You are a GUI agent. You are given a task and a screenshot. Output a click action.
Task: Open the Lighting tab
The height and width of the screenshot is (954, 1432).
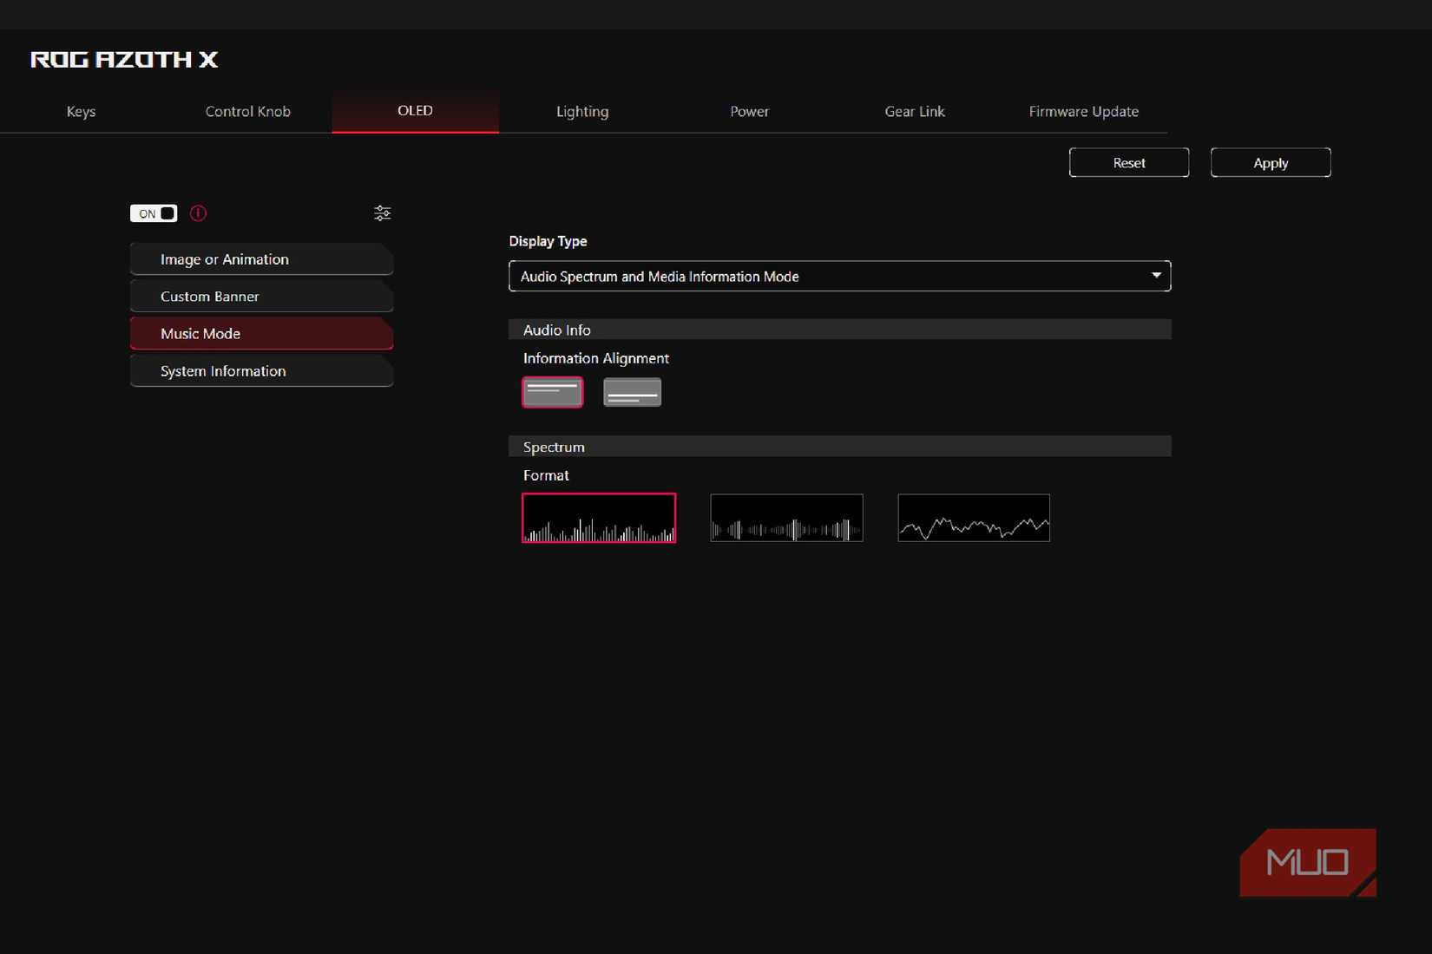[x=582, y=112]
